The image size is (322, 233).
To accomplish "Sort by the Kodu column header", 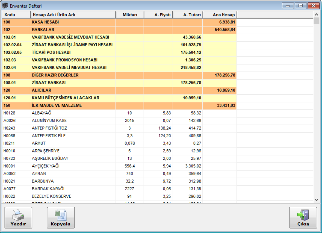I will click(16, 15).
